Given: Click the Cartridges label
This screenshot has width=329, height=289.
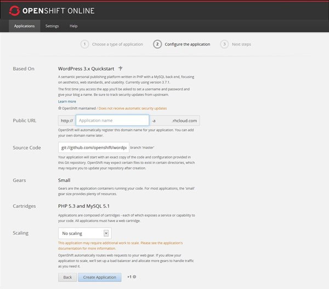Looking at the screenshot, I should 24,206.
